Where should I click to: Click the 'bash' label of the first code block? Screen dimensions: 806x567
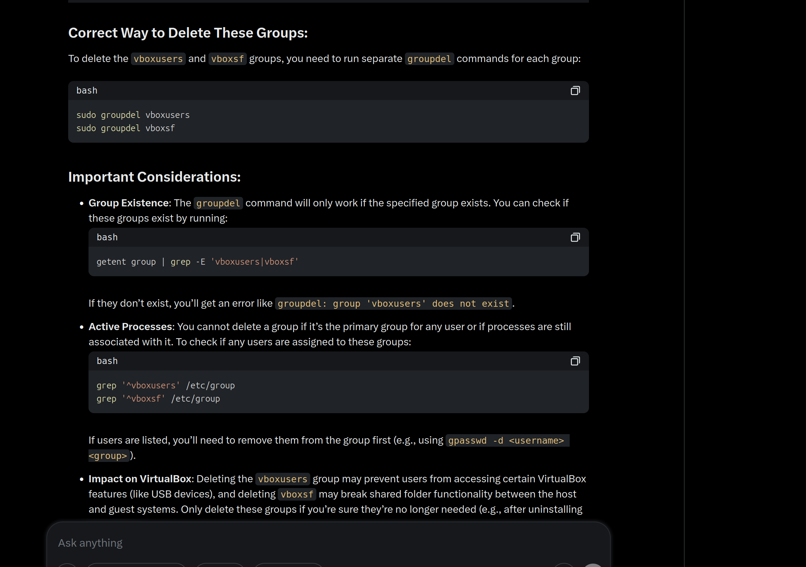pos(87,91)
